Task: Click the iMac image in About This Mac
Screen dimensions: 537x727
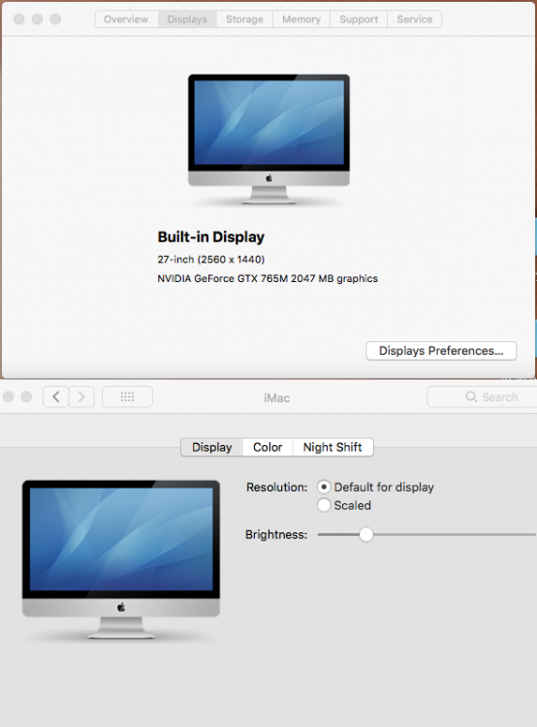Action: 268,139
